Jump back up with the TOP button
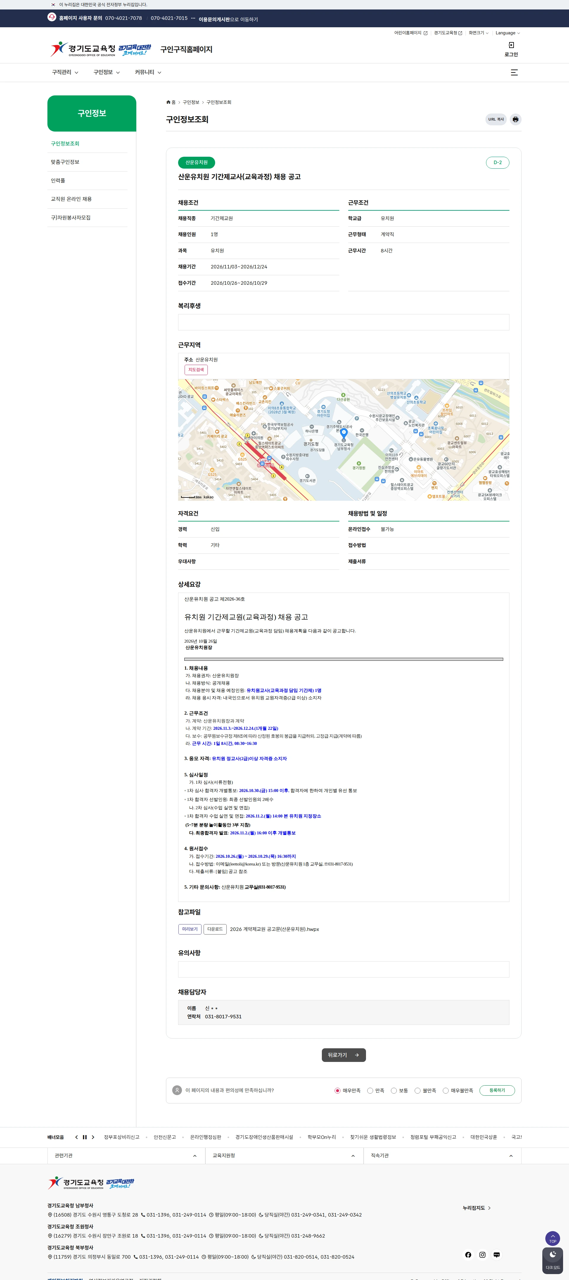This screenshot has height=1280, width=569. [553, 1238]
